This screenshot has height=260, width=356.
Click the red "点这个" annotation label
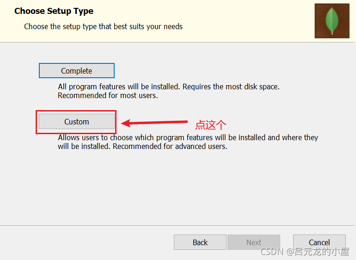pyautogui.click(x=211, y=125)
